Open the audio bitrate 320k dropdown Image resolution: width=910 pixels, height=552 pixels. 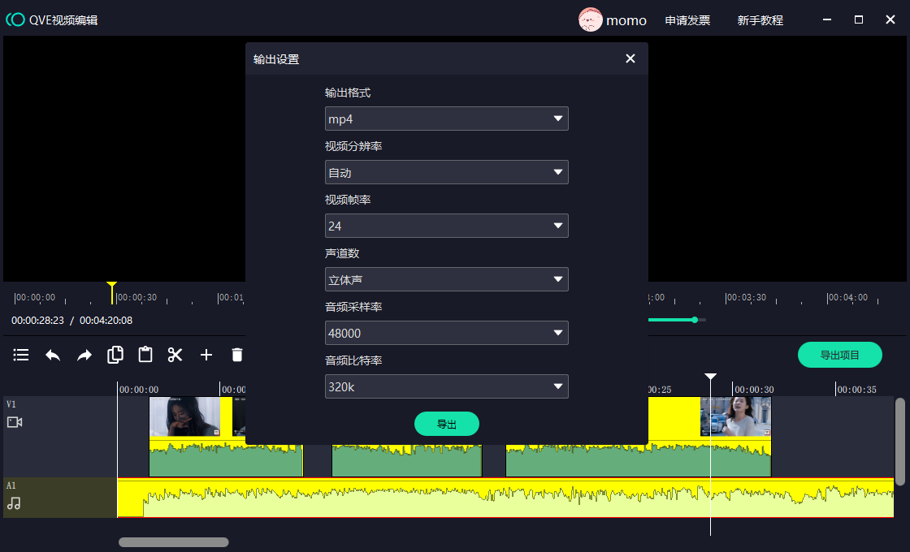coord(446,387)
